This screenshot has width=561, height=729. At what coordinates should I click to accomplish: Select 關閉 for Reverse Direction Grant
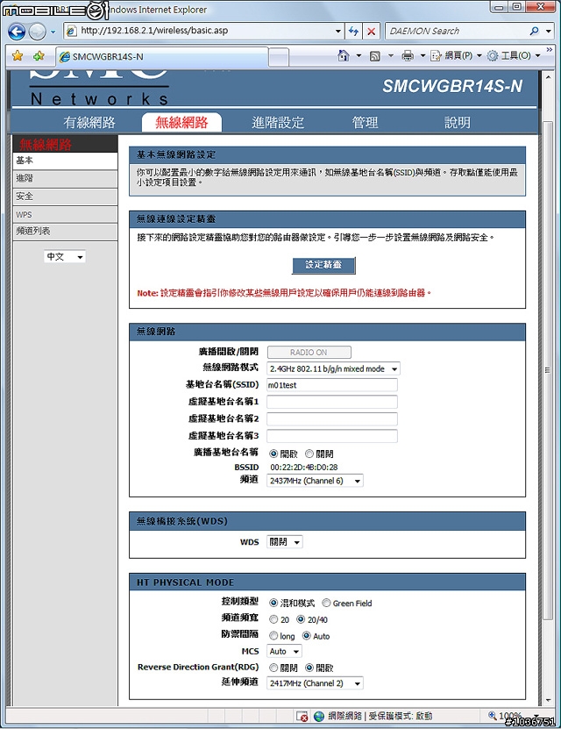pos(273,668)
